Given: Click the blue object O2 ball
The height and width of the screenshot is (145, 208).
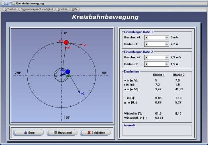Looking at the screenshot, I should pos(68,72).
